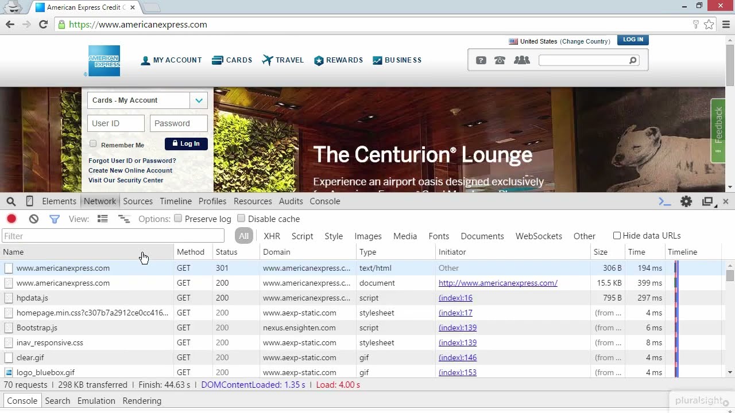This screenshot has width=735, height=413.
Task: Open the MY ACCOUNT navigation menu
Action: [x=171, y=60]
